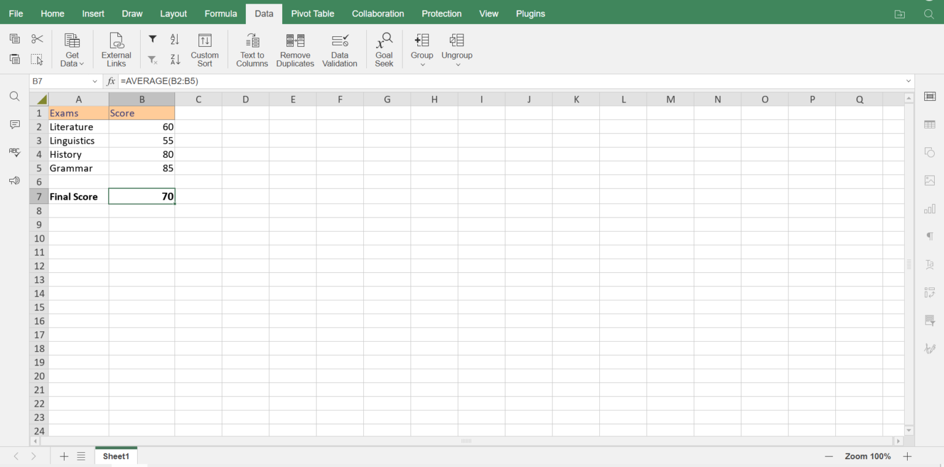Open Goal Seek tool
This screenshot has height=467, width=944.
[384, 50]
